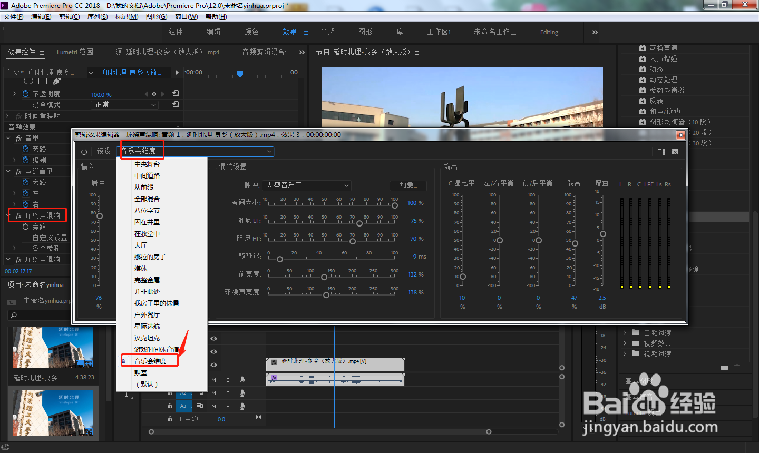Toggle voice-over record mic on A3 track

(242, 406)
